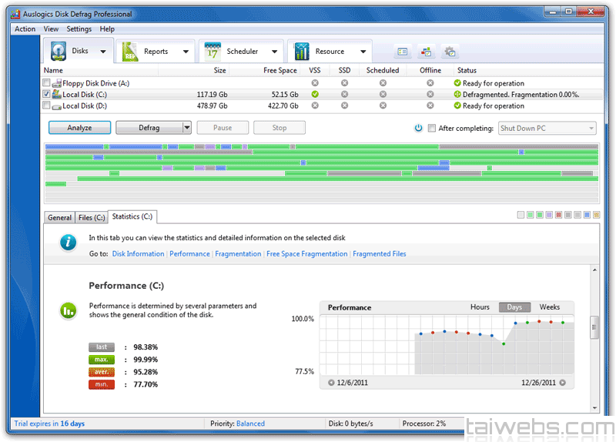Click the Reports REP document icon
The height and width of the screenshot is (442, 616).
click(130, 52)
